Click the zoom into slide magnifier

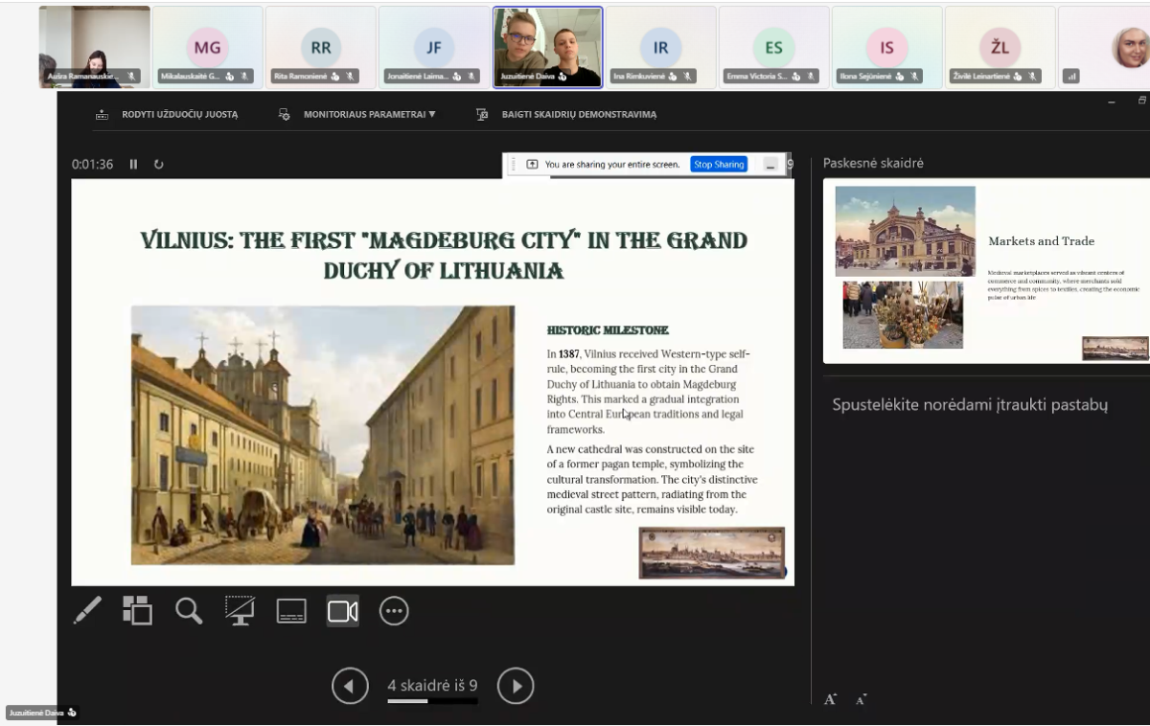pyautogui.click(x=189, y=610)
